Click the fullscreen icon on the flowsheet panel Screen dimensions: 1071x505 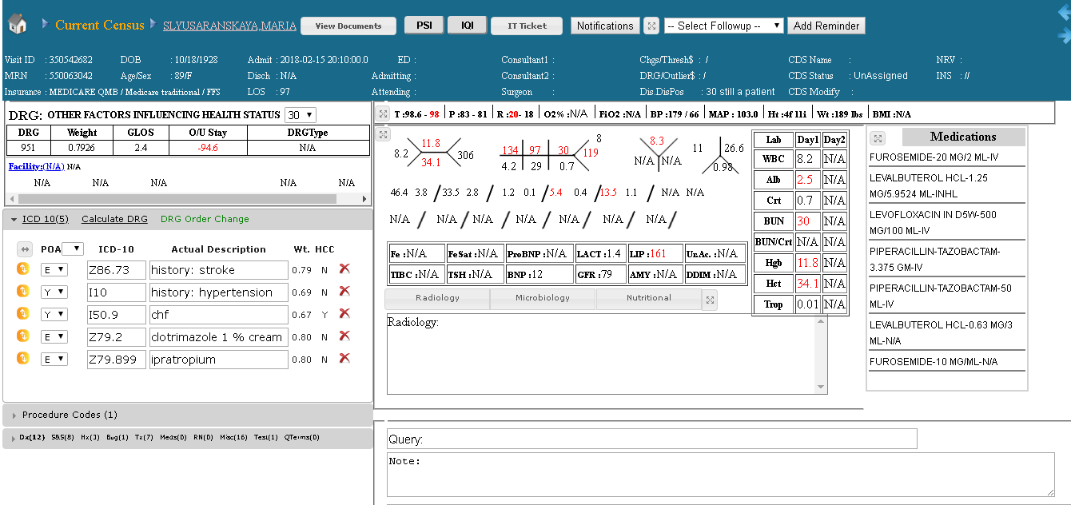(384, 134)
